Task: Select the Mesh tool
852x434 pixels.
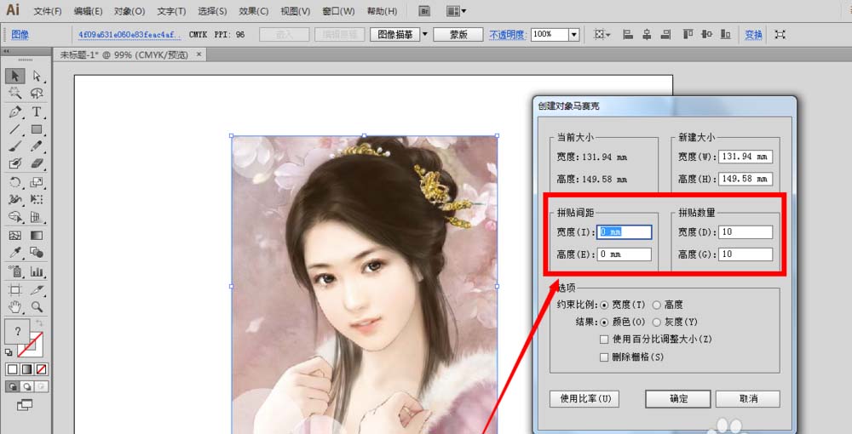Action: click(15, 236)
